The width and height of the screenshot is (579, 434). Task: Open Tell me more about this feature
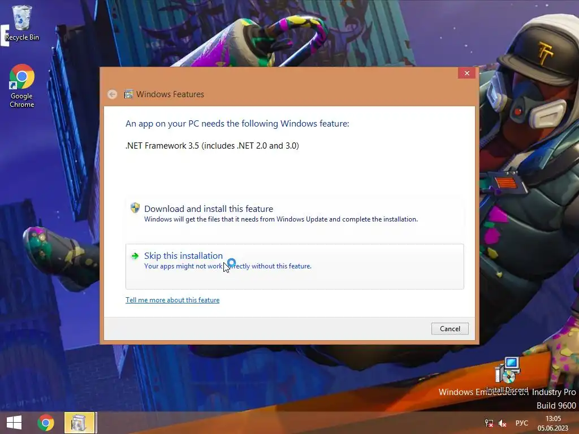172,300
